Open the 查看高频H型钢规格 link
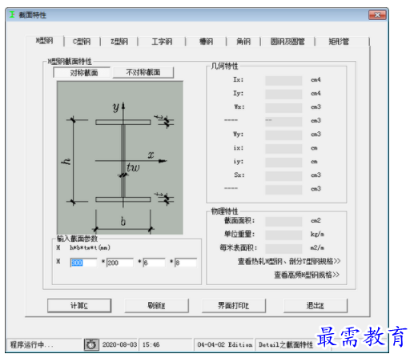 [307, 275]
